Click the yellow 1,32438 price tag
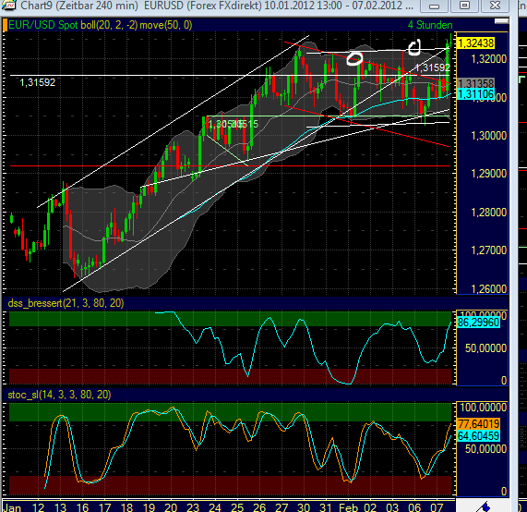 click(x=475, y=43)
